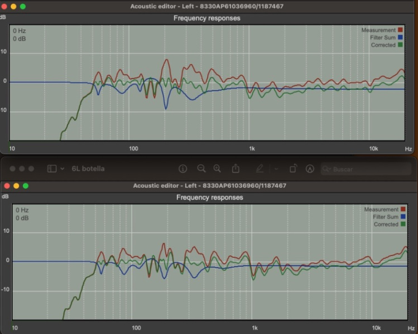Image resolution: width=418 pixels, height=334 pixels.
Task: Click the 10k axis label under lower graph
Action: click(376, 328)
